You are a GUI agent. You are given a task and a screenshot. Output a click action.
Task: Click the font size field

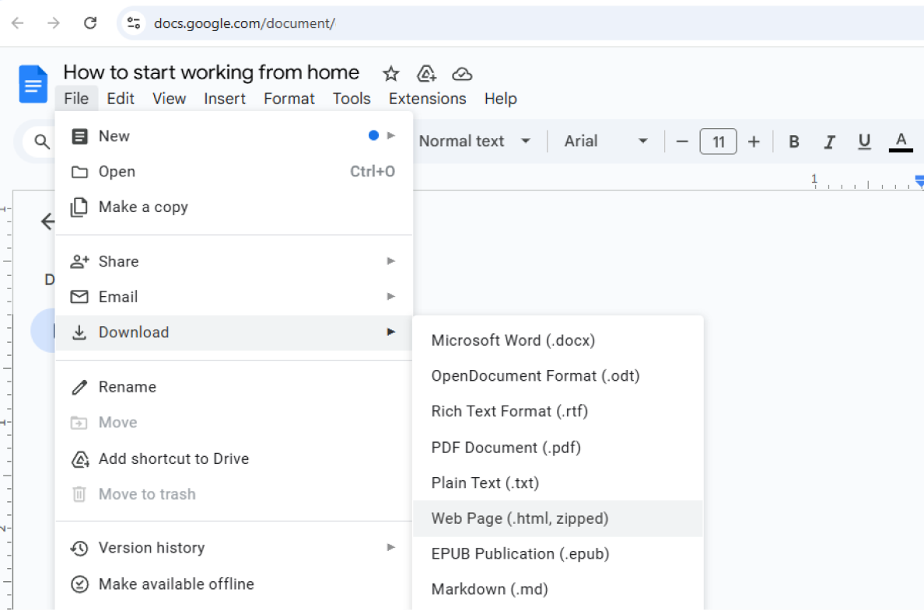point(717,141)
